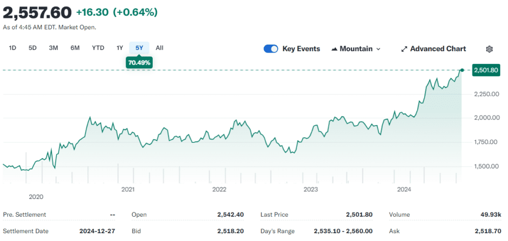Screen dimensions: 508x241
Task: Select the YTD time range
Action: pos(98,48)
